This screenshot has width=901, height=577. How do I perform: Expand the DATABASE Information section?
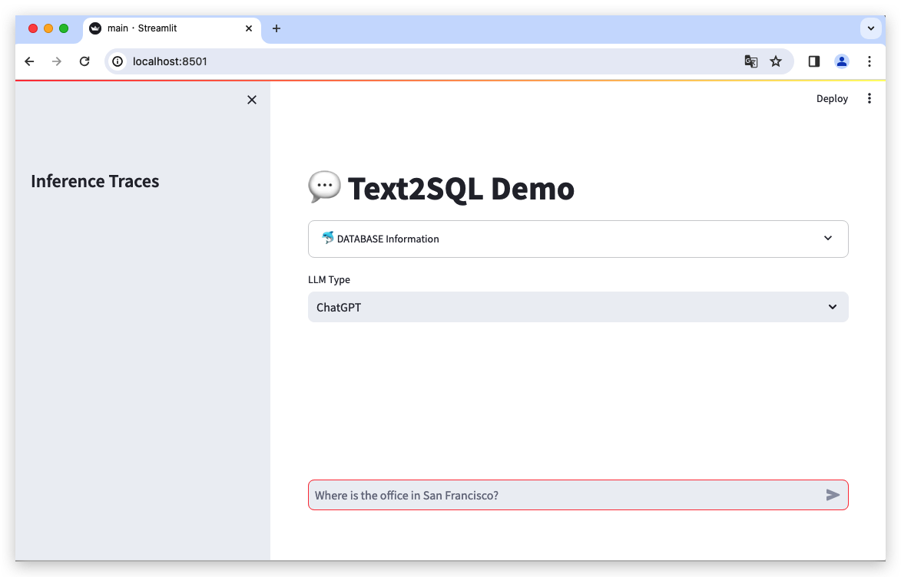coord(828,239)
